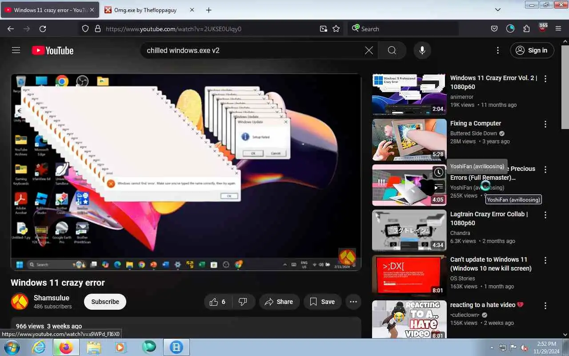The height and width of the screenshot is (356, 569).
Task: Open options menu for Can't update to Windows 11
Action: pos(545,260)
